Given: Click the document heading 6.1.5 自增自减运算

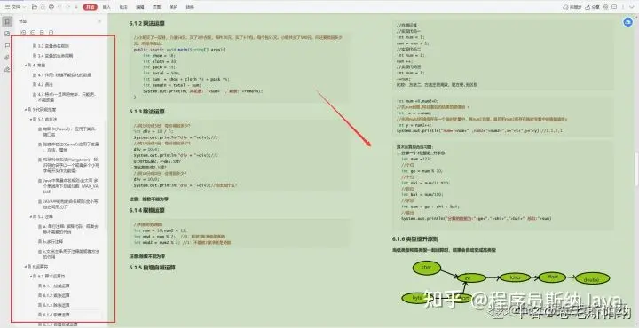Looking at the screenshot, I should pos(153,268).
